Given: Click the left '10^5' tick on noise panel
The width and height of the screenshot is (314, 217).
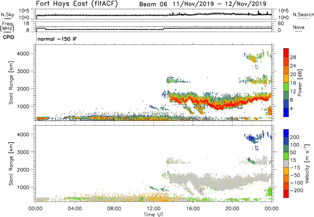Looking at the screenshot, I should [x=24, y=11].
